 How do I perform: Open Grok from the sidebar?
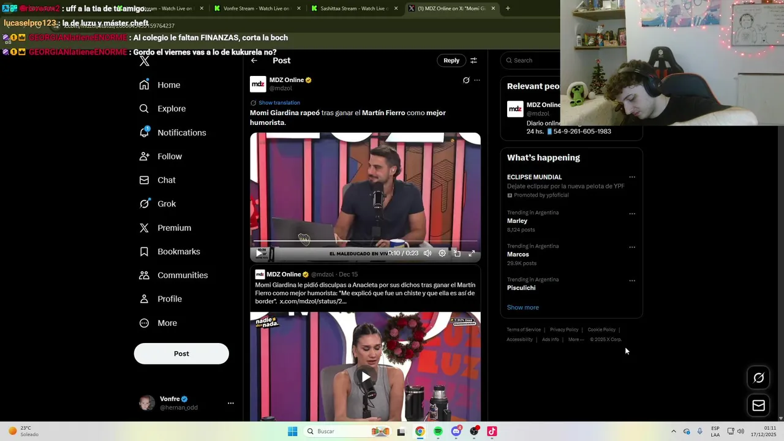pyautogui.click(x=157, y=204)
